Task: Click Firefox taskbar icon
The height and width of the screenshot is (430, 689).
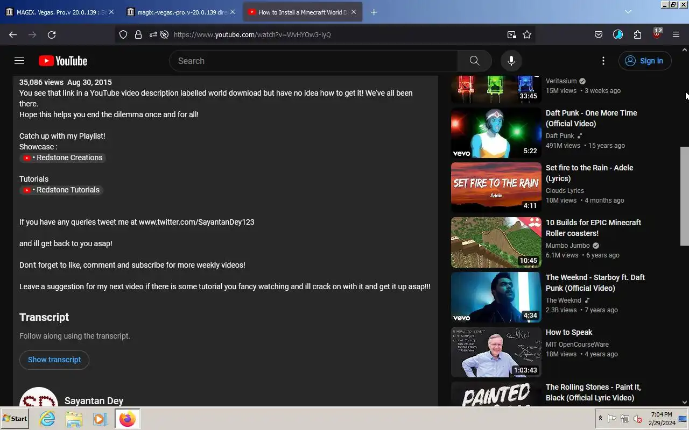Action: click(128, 419)
